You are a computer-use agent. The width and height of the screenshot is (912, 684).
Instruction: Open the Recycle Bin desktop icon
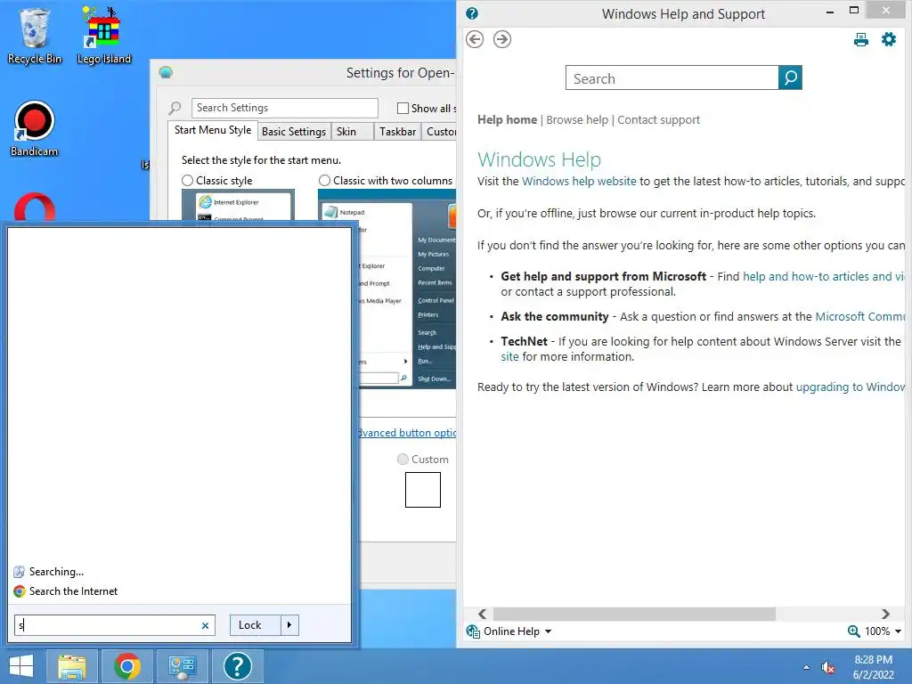tap(35, 35)
